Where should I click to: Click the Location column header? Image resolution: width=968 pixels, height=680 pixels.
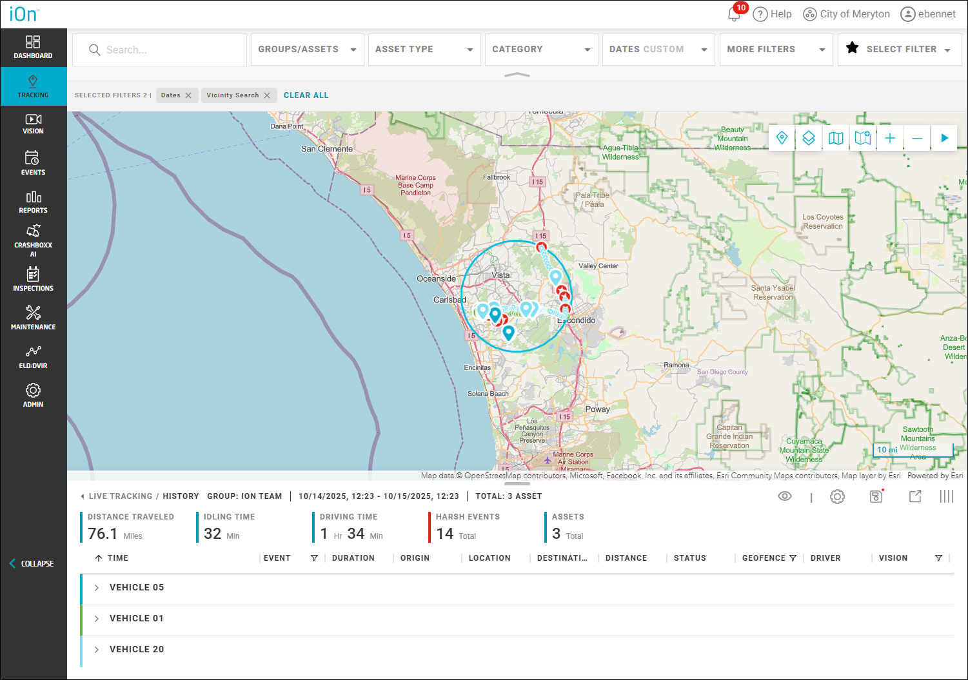pyautogui.click(x=489, y=558)
